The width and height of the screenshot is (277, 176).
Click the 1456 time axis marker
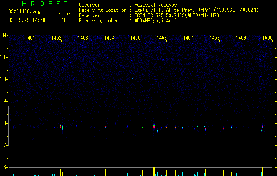coord(162,38)
